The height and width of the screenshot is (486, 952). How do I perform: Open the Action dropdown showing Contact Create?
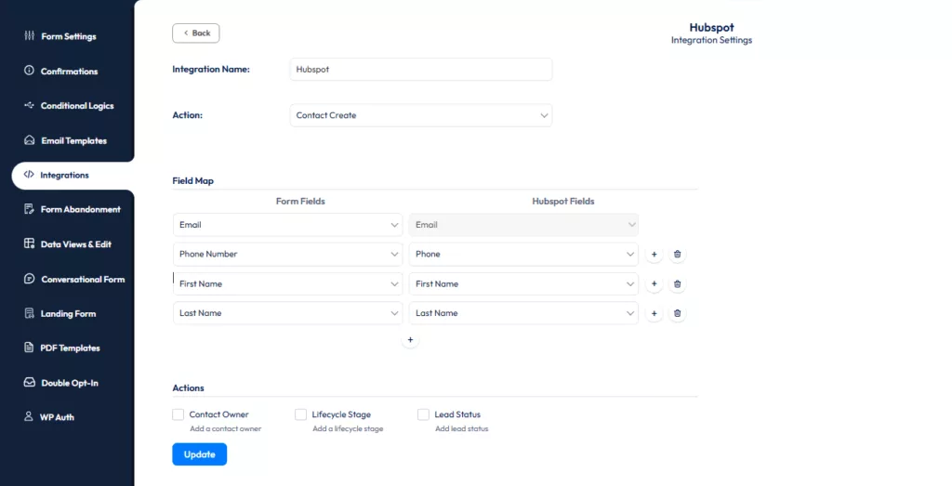(421, 115)
